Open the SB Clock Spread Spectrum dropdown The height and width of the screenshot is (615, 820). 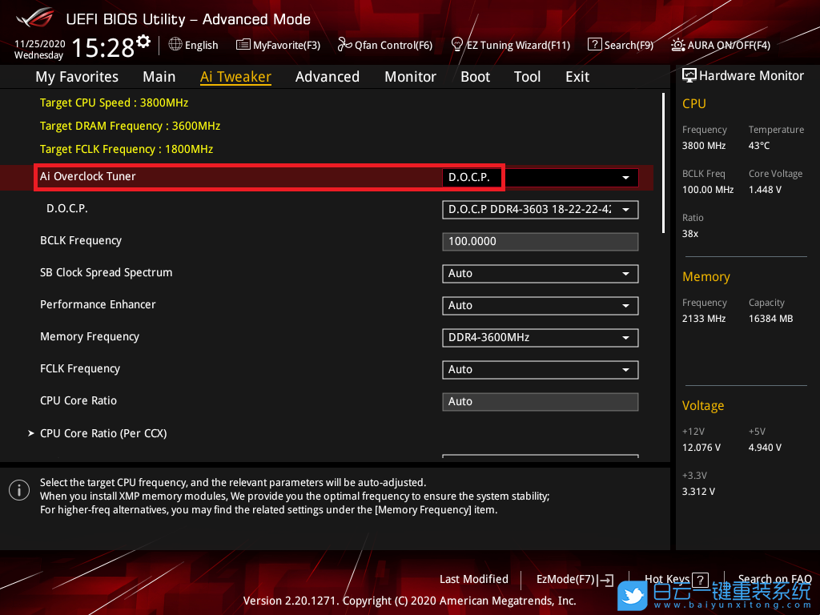(540, 274)
